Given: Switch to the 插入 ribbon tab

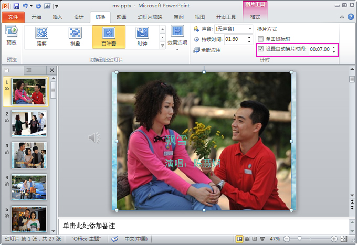Looking at the screenshot, I should point(57,17).
